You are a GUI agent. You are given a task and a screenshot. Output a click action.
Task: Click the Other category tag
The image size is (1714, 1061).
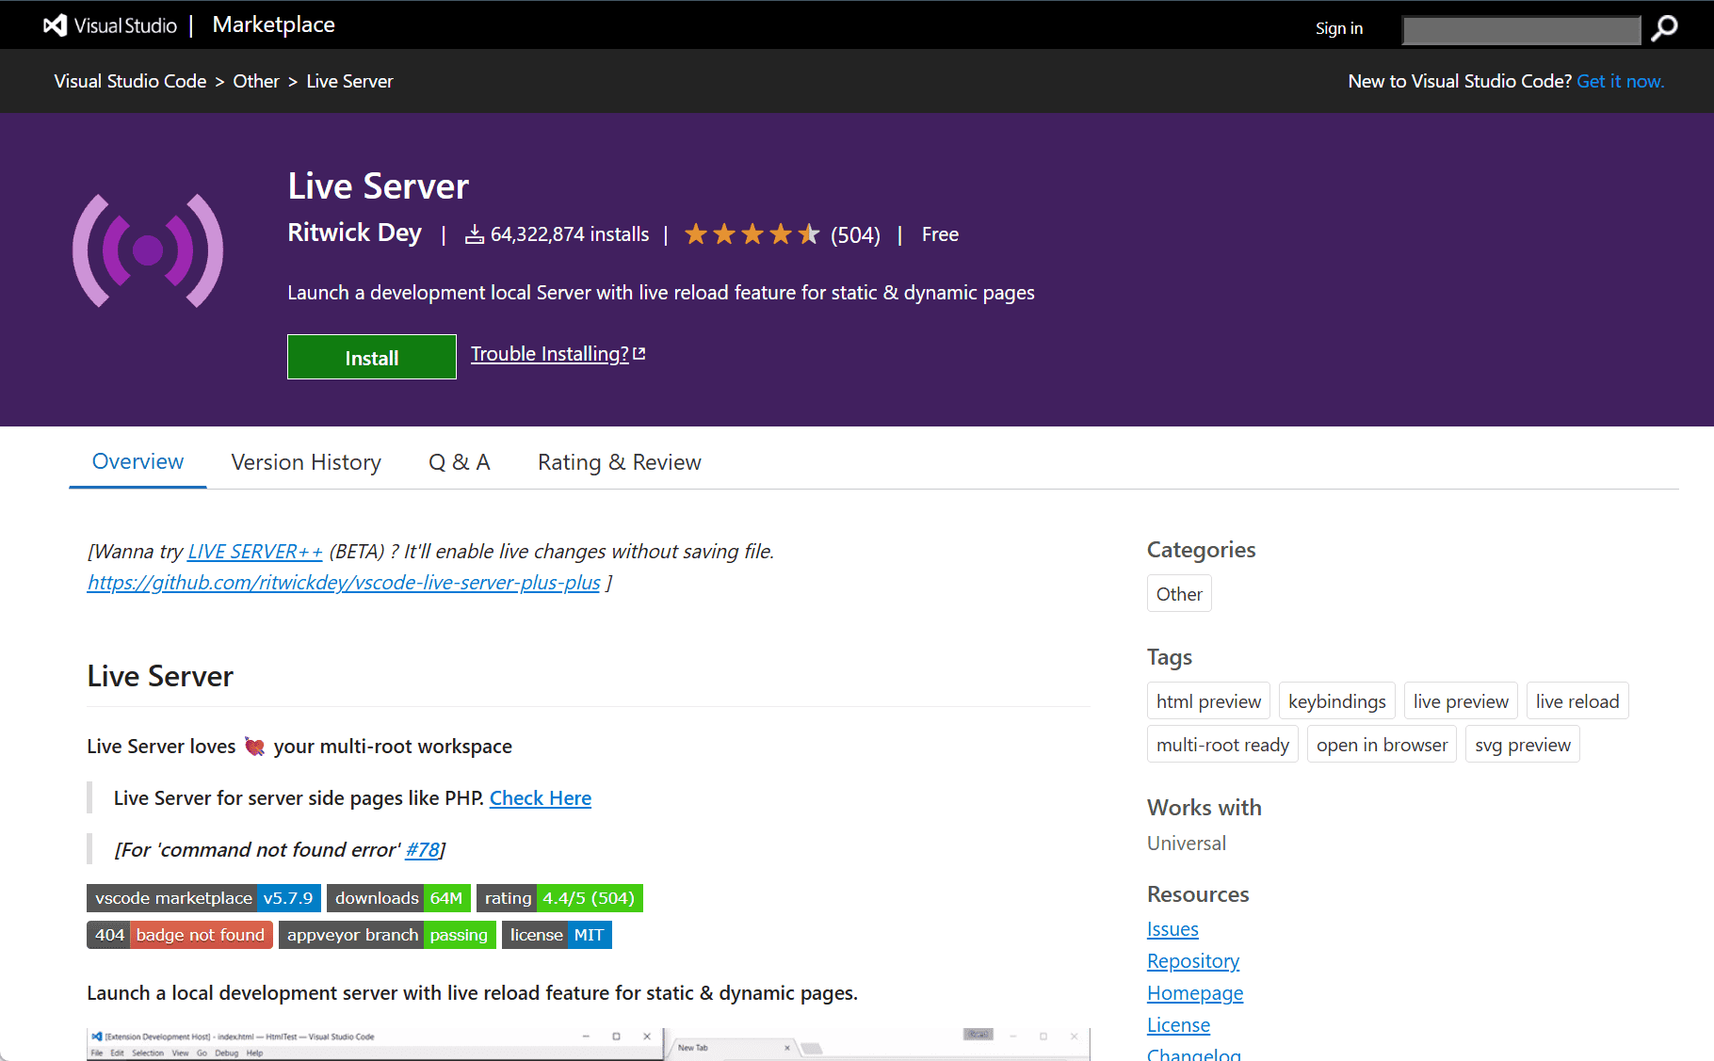(x=1178, y=593)
